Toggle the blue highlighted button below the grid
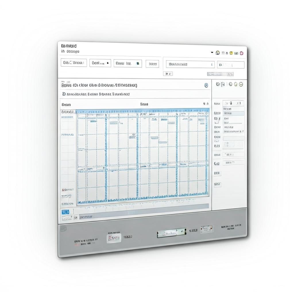Viewport: 294px width, 294px height. pos(65,212)
